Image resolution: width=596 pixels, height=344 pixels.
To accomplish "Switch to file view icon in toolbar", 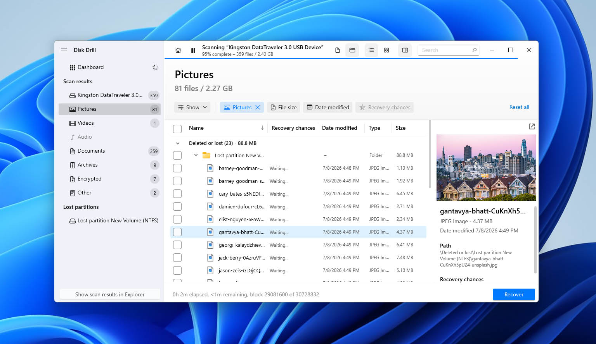I will (x=338, y=50).
